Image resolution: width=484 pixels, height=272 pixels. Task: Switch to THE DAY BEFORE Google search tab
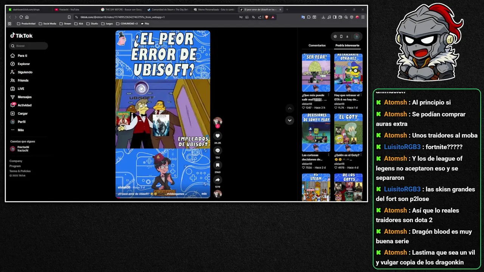[121, 9]
